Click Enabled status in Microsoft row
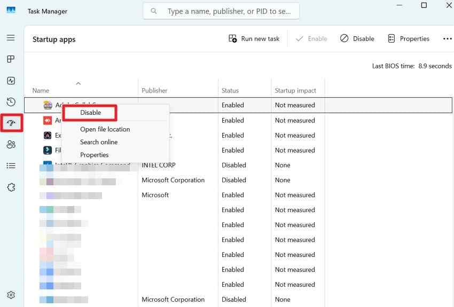The height and width of the screenshot is (307, 454). point(232,195)
